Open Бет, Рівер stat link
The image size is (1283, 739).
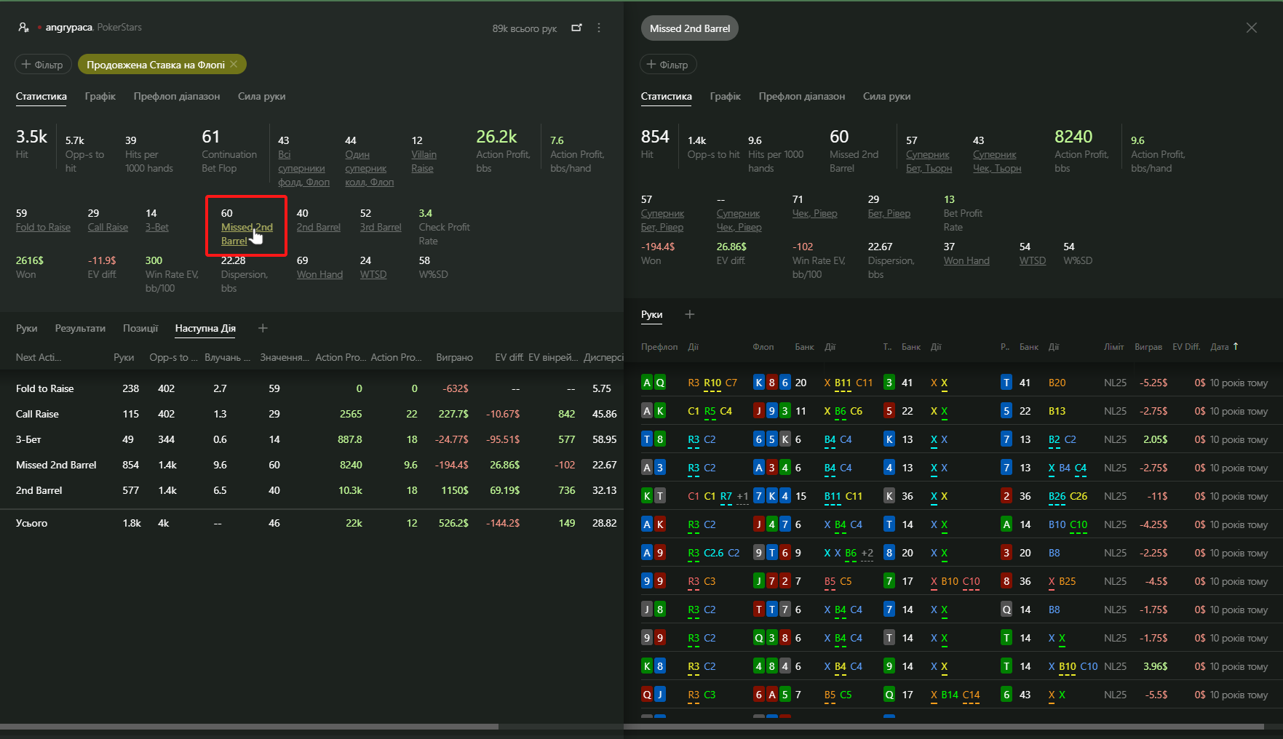(889, 213)
